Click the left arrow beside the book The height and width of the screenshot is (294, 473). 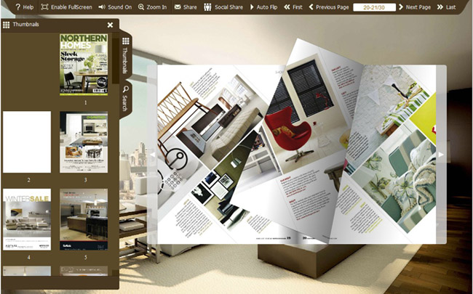[152, 155]
